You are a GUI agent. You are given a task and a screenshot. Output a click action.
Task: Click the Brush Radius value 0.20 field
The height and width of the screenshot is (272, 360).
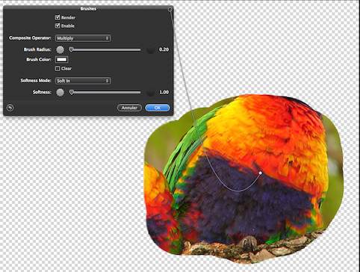(x=164, y=49)
